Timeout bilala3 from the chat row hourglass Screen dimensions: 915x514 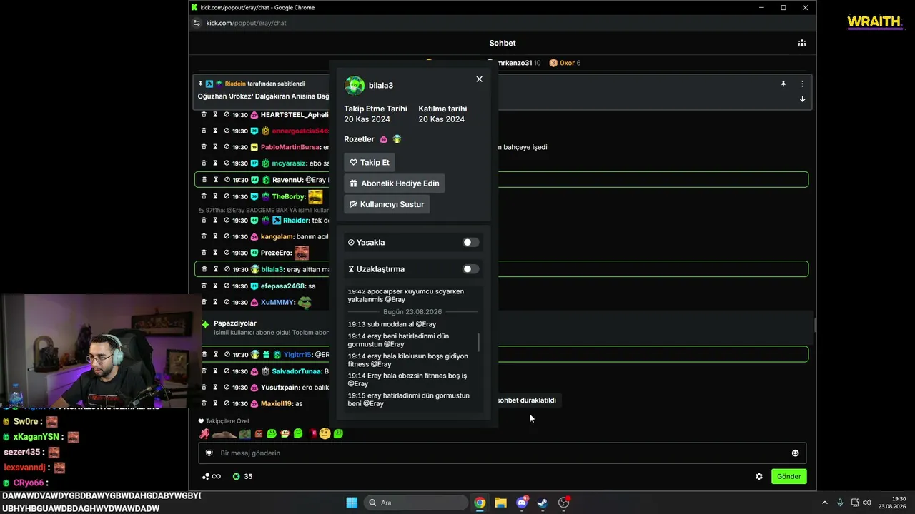pos(215,269)
